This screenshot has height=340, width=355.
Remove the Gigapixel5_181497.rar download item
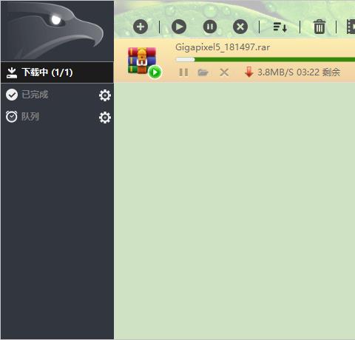[224, 72]
